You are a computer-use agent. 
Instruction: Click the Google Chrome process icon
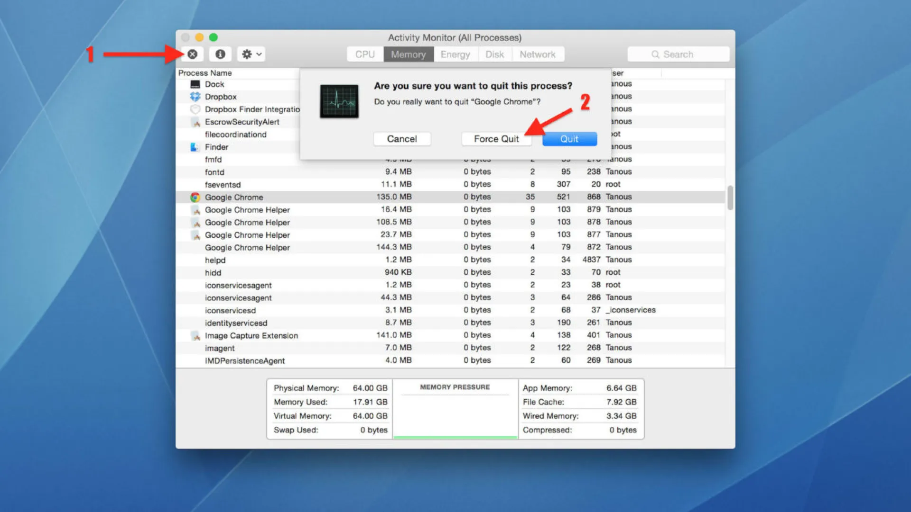(194, 197)
